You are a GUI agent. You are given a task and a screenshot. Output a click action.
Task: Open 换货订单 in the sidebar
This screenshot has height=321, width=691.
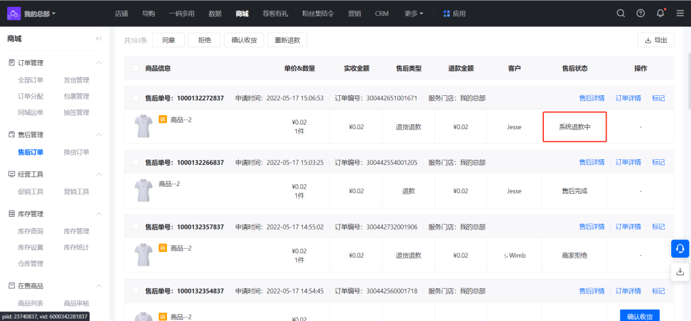tap(76, 152)
